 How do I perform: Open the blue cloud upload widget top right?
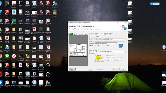155,4
